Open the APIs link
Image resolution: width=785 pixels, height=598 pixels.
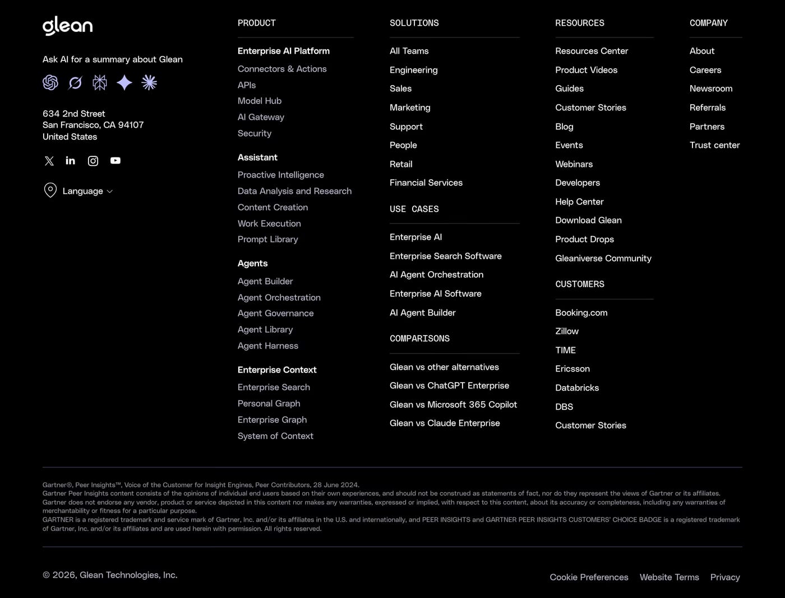pos(247,85)
